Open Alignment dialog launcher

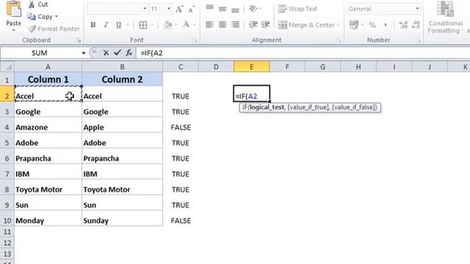(x=339, y=40)
